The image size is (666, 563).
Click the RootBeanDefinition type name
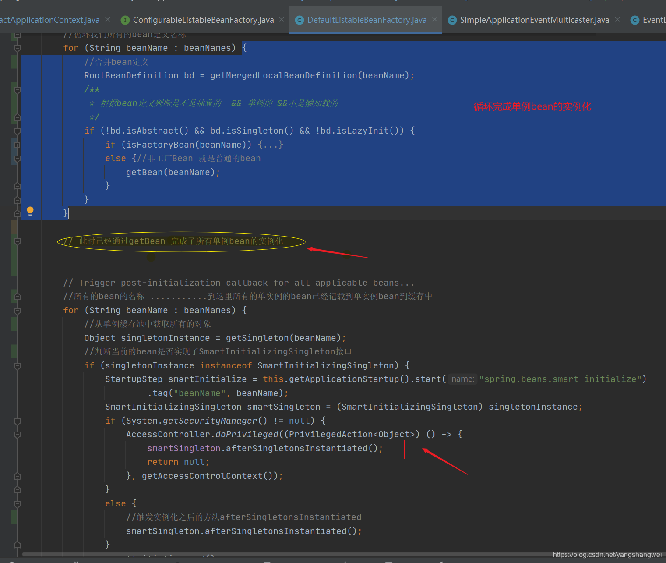point(131,75)
